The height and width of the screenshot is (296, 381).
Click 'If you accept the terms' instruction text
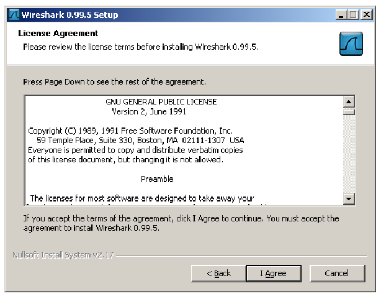(181, 223)
